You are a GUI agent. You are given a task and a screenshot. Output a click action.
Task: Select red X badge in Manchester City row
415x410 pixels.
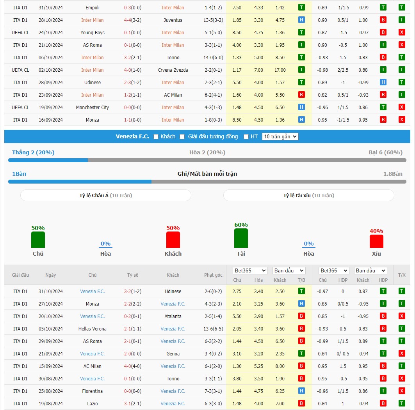pos(401,107)
